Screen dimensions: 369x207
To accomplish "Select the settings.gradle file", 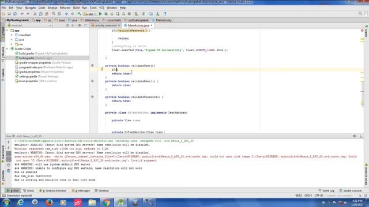I will pyautogui.click(x=37, y=76).
